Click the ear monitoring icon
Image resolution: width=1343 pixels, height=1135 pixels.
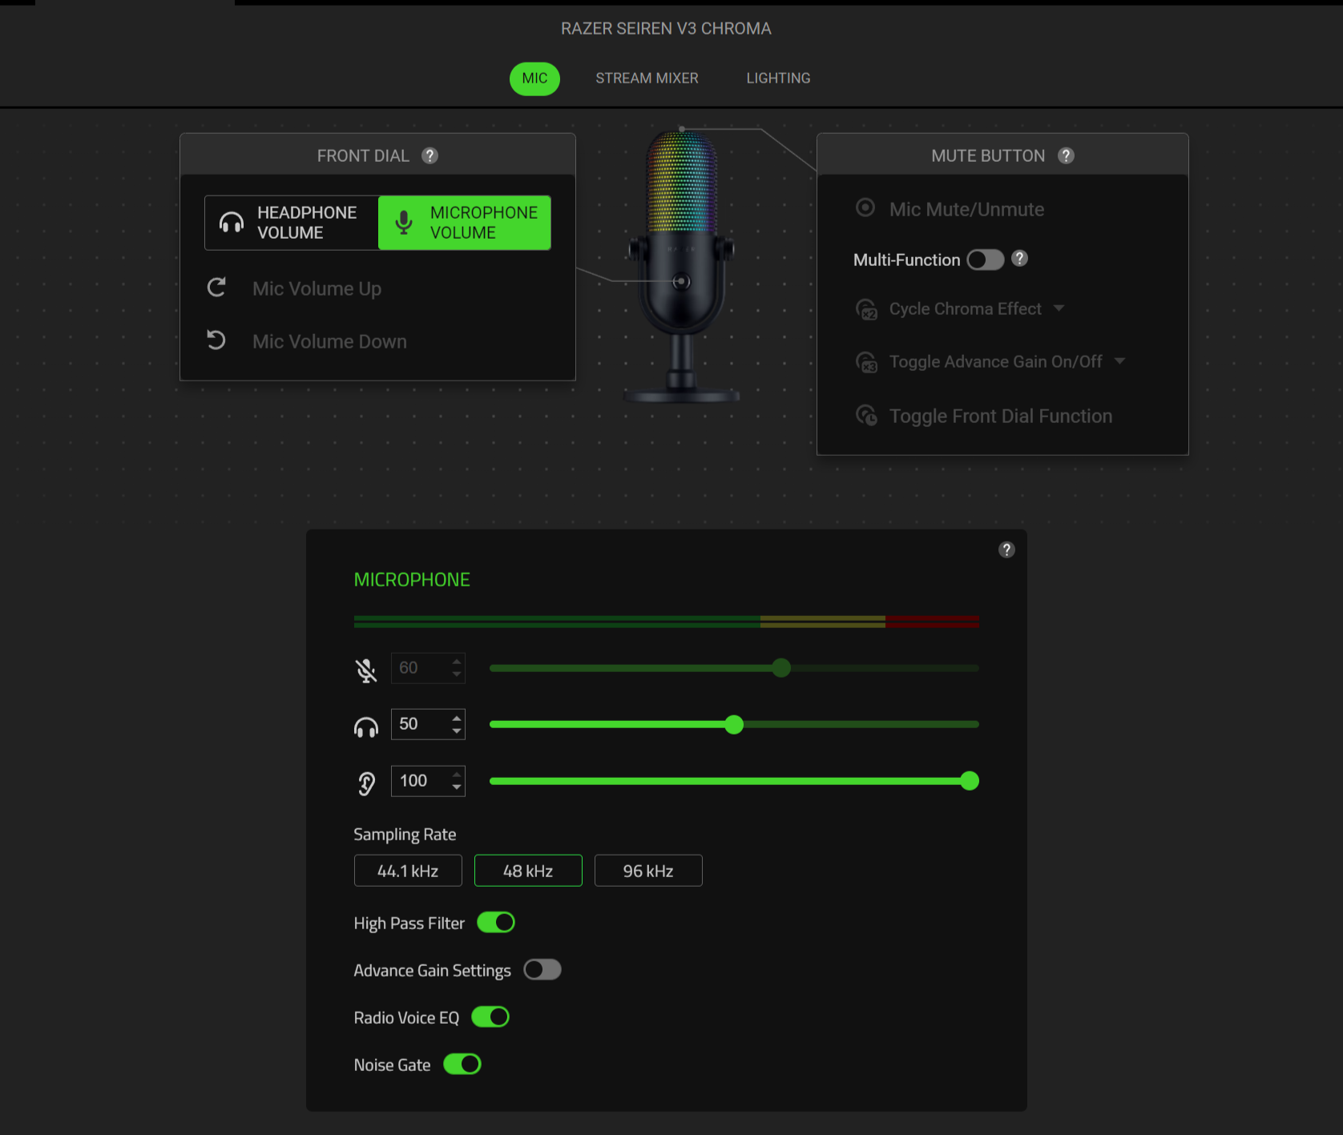(x=367, y=783)
